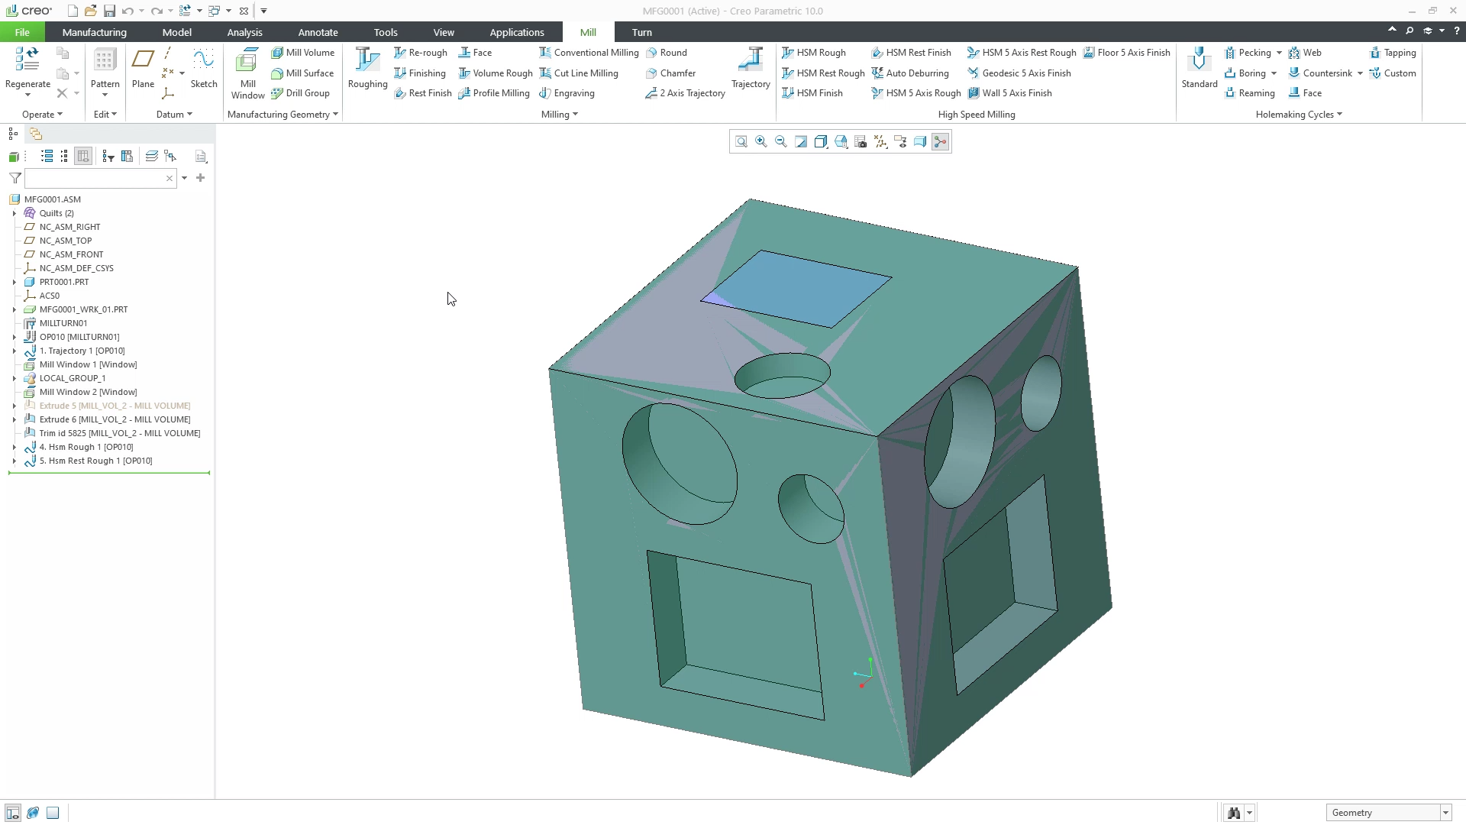Select the Mill Volume tool
This screenshot has width=1466, height=825.
click(x=303, y=52)
